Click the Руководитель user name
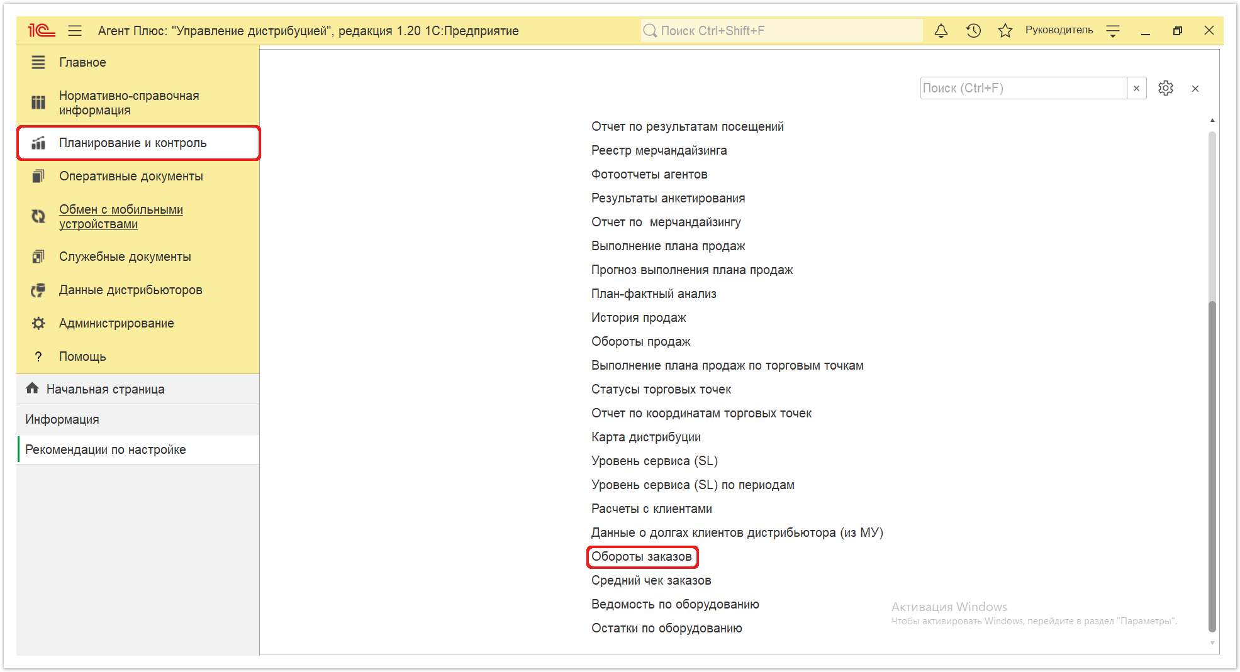This screenshot has width=1240, height=672. (x=1059, y=30)
